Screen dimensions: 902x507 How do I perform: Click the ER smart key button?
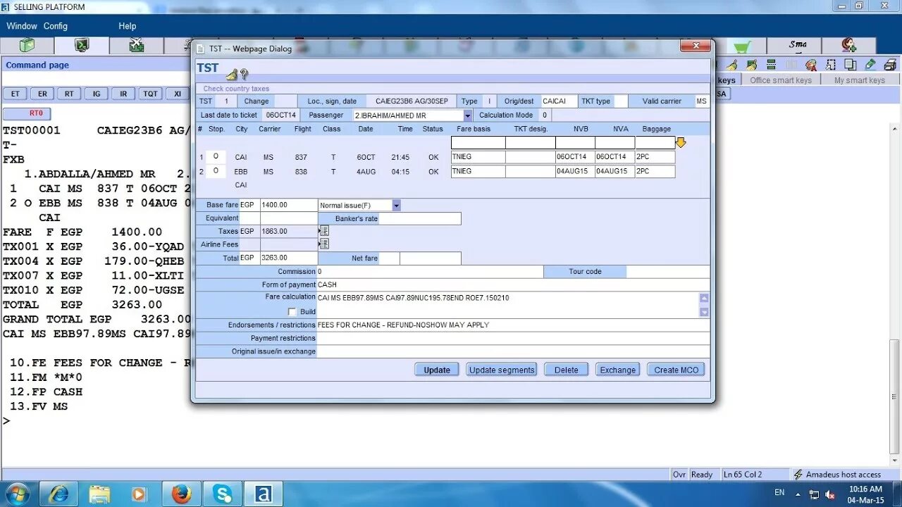[x=42, y=94]
